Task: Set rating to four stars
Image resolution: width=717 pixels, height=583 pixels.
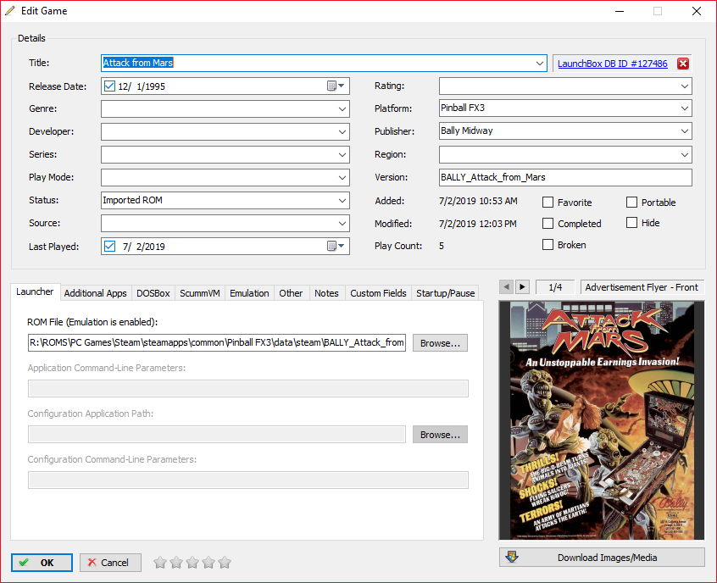Action: click(208, 562)
